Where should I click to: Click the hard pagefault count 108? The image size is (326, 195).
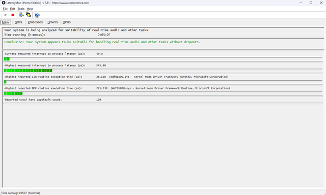tap(99, 100)
